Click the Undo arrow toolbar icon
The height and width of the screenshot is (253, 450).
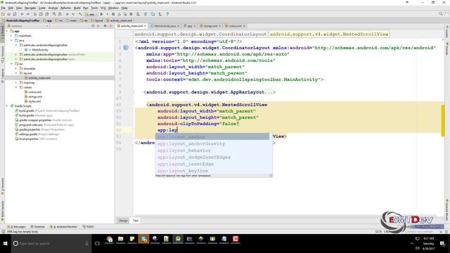click(x=22, y=14)
